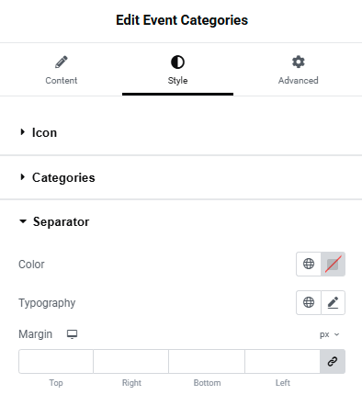Screen dimensions: 362x406
Task: Open global fonts globe icon for Typography
Action: click(309, 302)
